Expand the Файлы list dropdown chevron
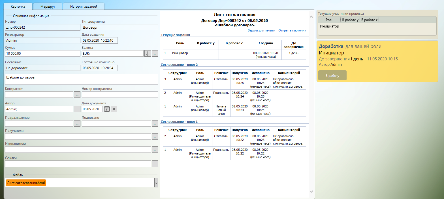 pos(156,183)
